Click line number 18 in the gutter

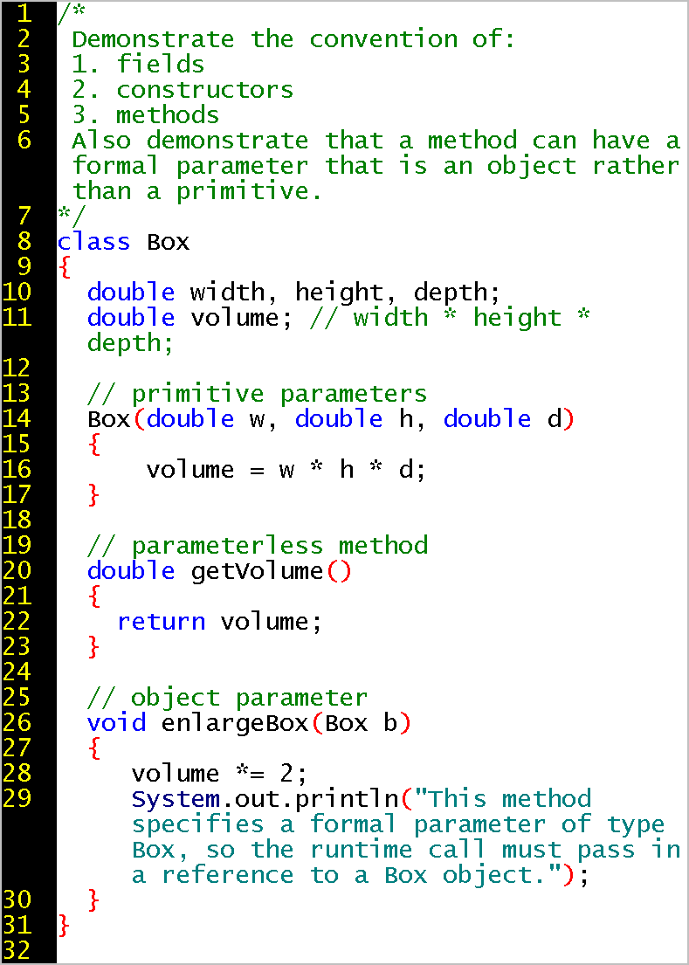(16, 520)
